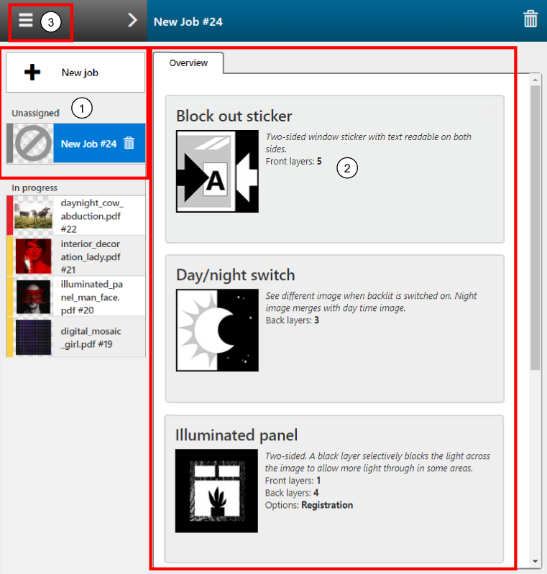Image resolution: width=547 pixels, height=574 pixels.
Task: Click the plus icon for New job
Action: pyautogui.click(x=32, y=72)
